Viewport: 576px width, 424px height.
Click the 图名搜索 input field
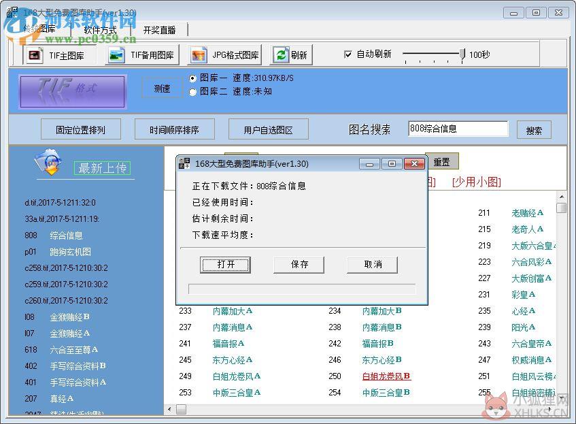(x=458, y=129)
